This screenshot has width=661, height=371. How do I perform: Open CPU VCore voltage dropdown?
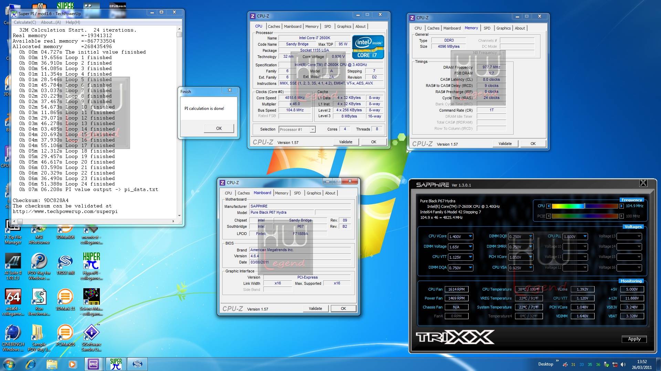(470, 236)
